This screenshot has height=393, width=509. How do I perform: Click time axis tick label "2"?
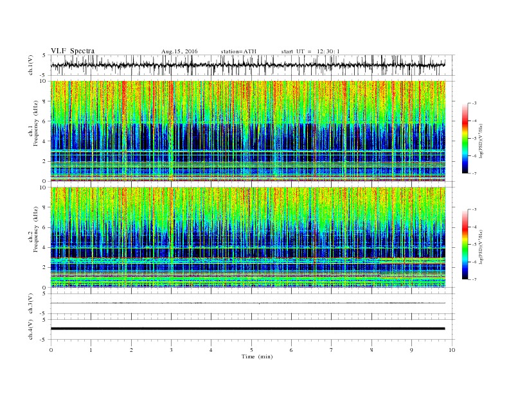click(131, 350)
